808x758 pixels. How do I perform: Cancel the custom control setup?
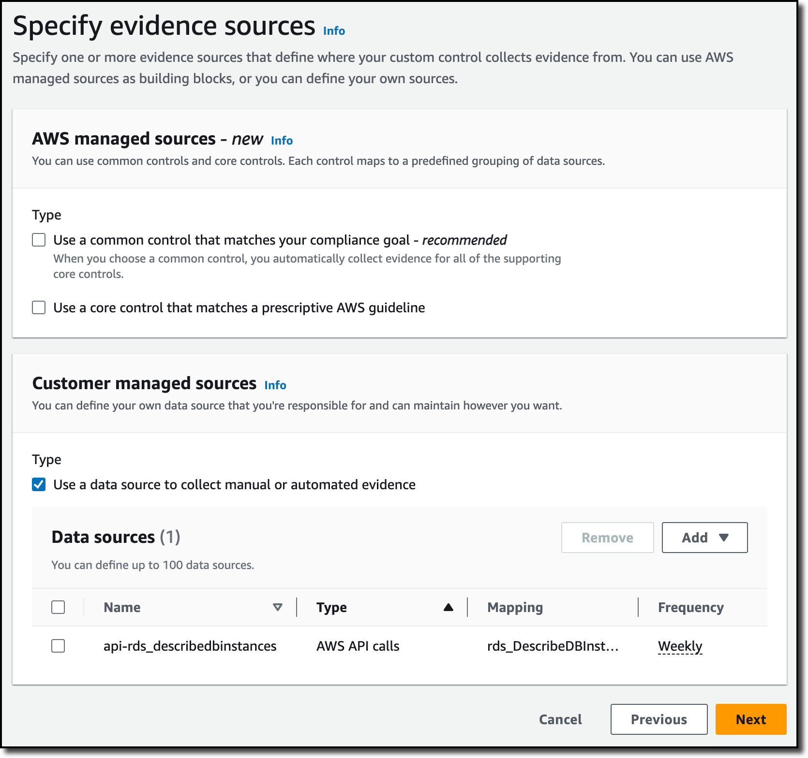coord(560,719)
